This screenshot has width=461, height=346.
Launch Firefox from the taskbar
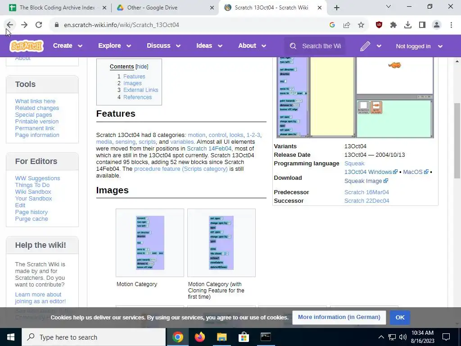pyautogui.click(x=200, y=337)
